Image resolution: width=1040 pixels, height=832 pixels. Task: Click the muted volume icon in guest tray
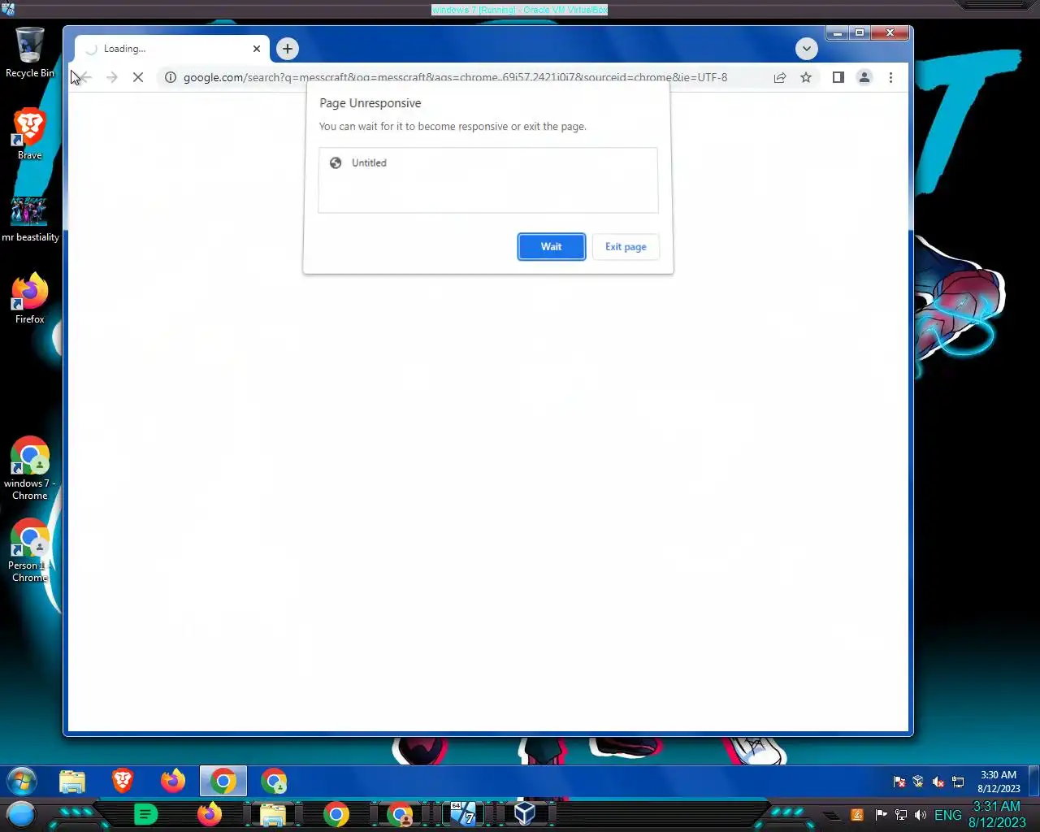click(x=938, y=782)
